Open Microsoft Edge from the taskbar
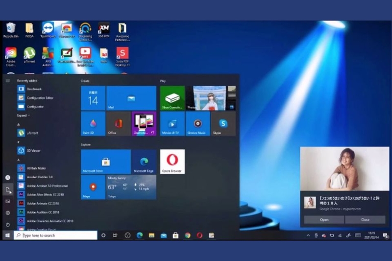Screen dimensions: 392x261 tap(140, 235)
